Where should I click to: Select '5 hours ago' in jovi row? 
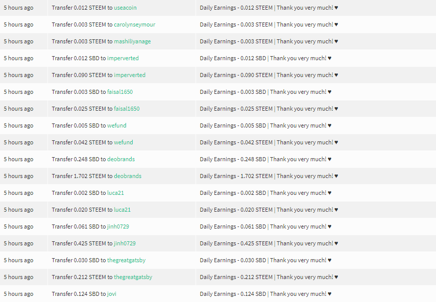coord(18,294)
